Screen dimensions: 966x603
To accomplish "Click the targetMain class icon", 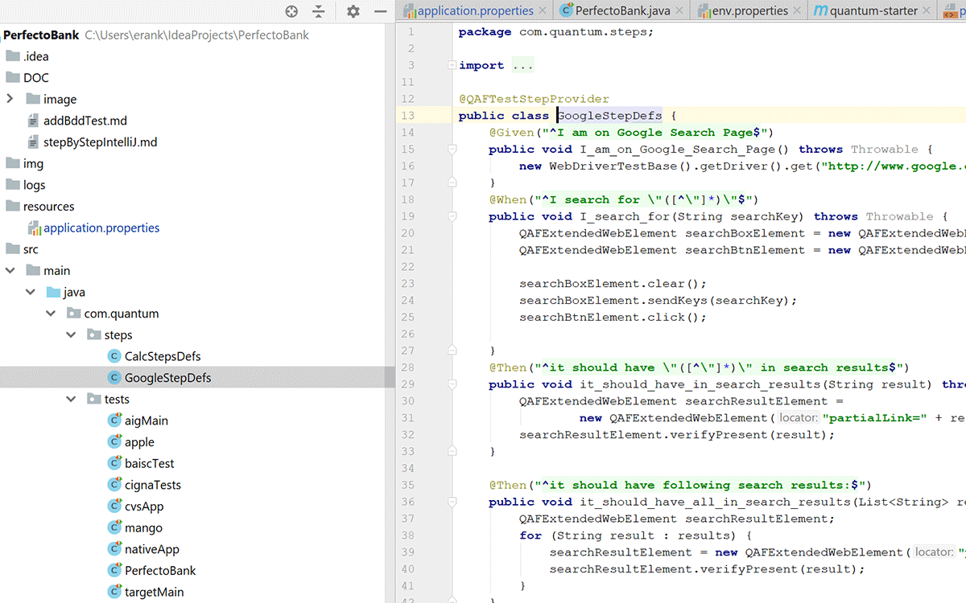I will pos(114,592).
